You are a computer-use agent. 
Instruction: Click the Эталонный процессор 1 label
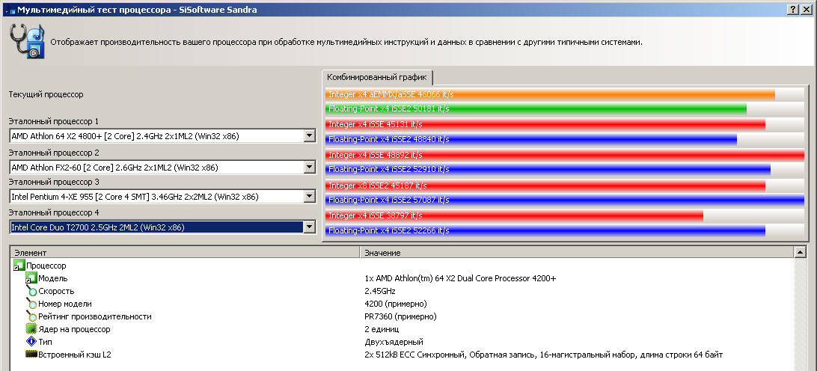54,121
